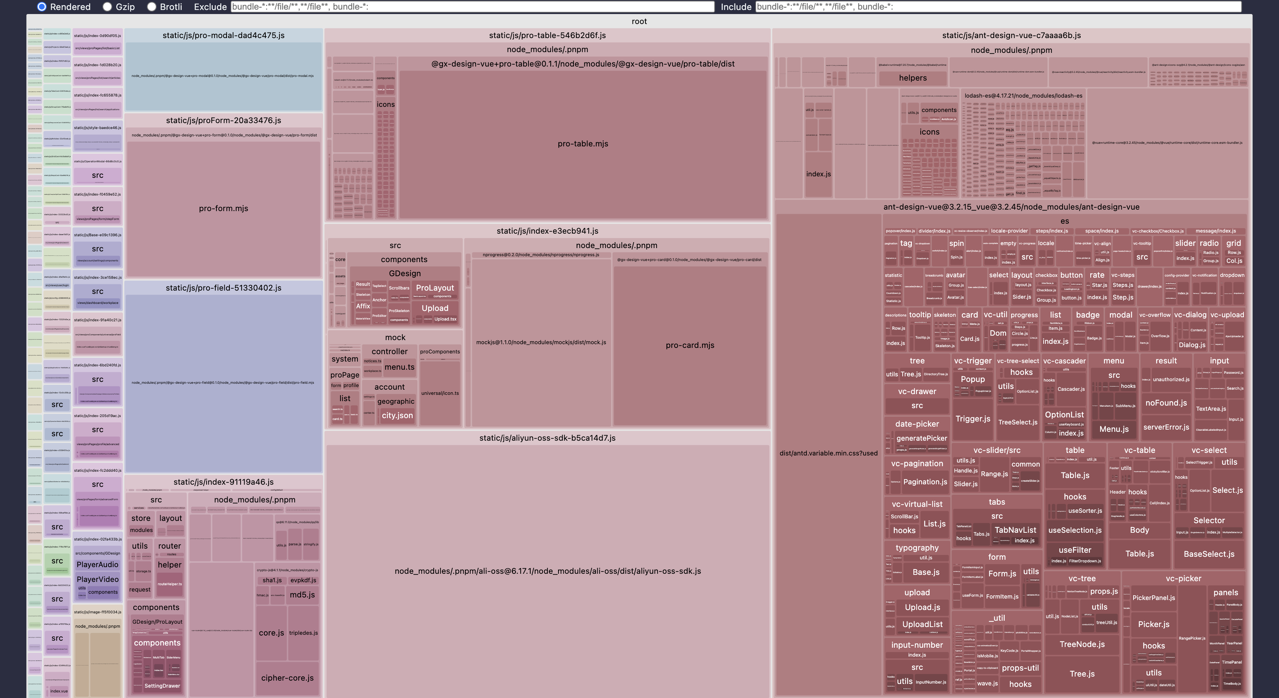Select the BaseSelect.js block
Screen dimensions: 1279x698
(x=1208, y=554)
